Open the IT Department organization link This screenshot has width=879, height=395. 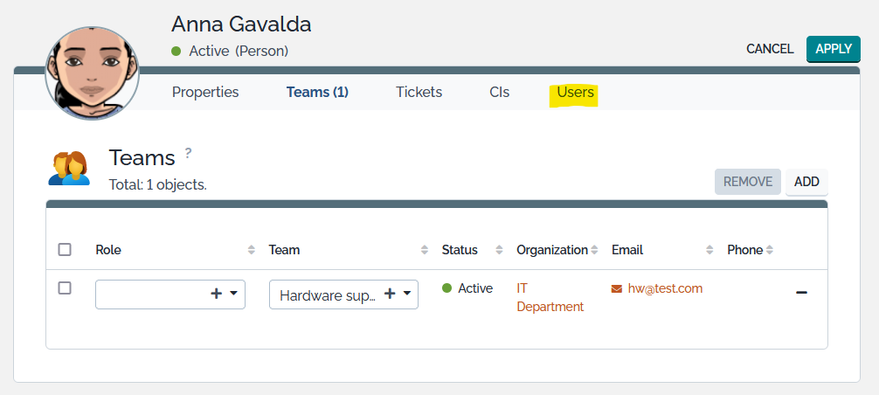click(550, 297)
